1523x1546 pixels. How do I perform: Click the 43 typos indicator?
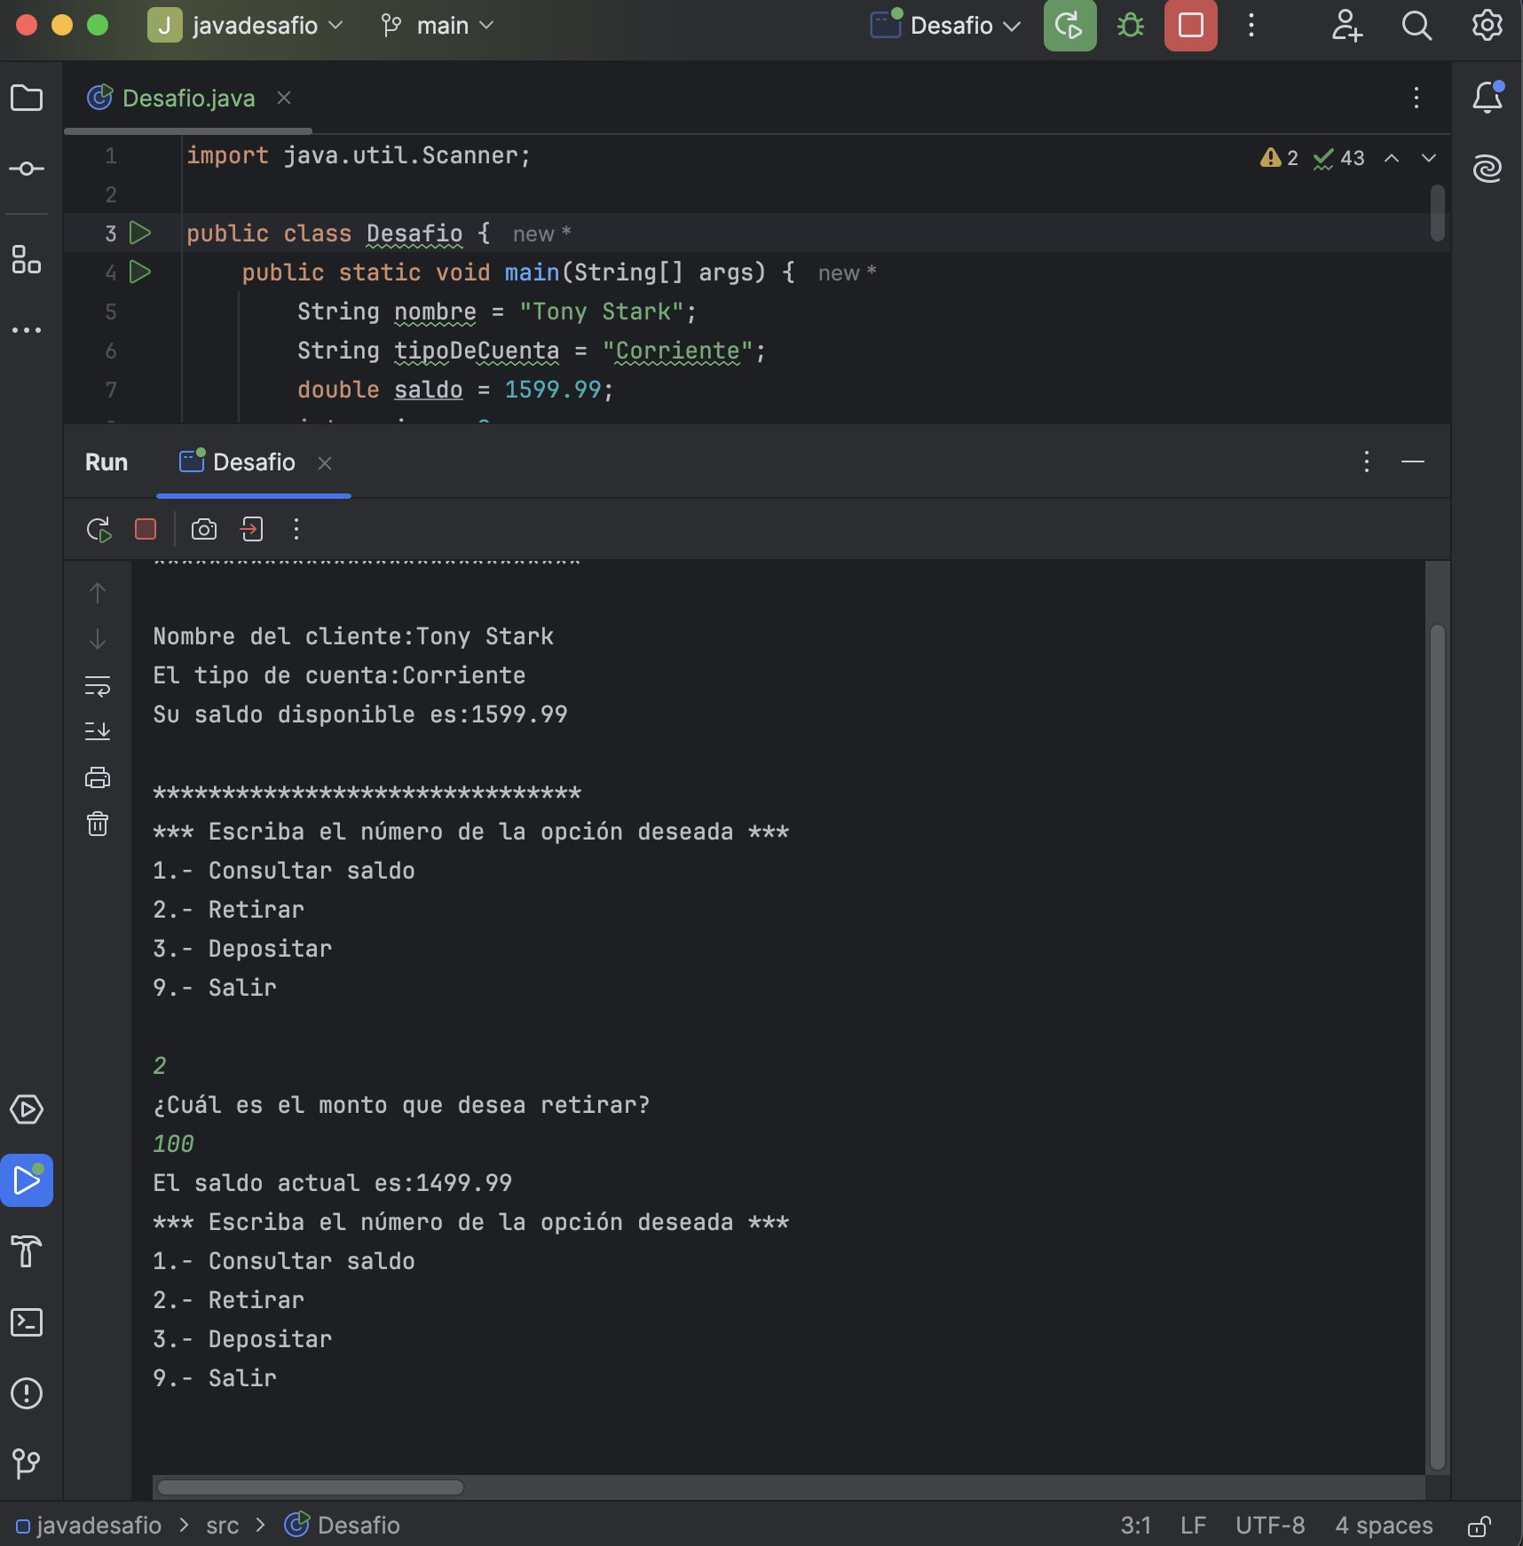click(1339, 158)
